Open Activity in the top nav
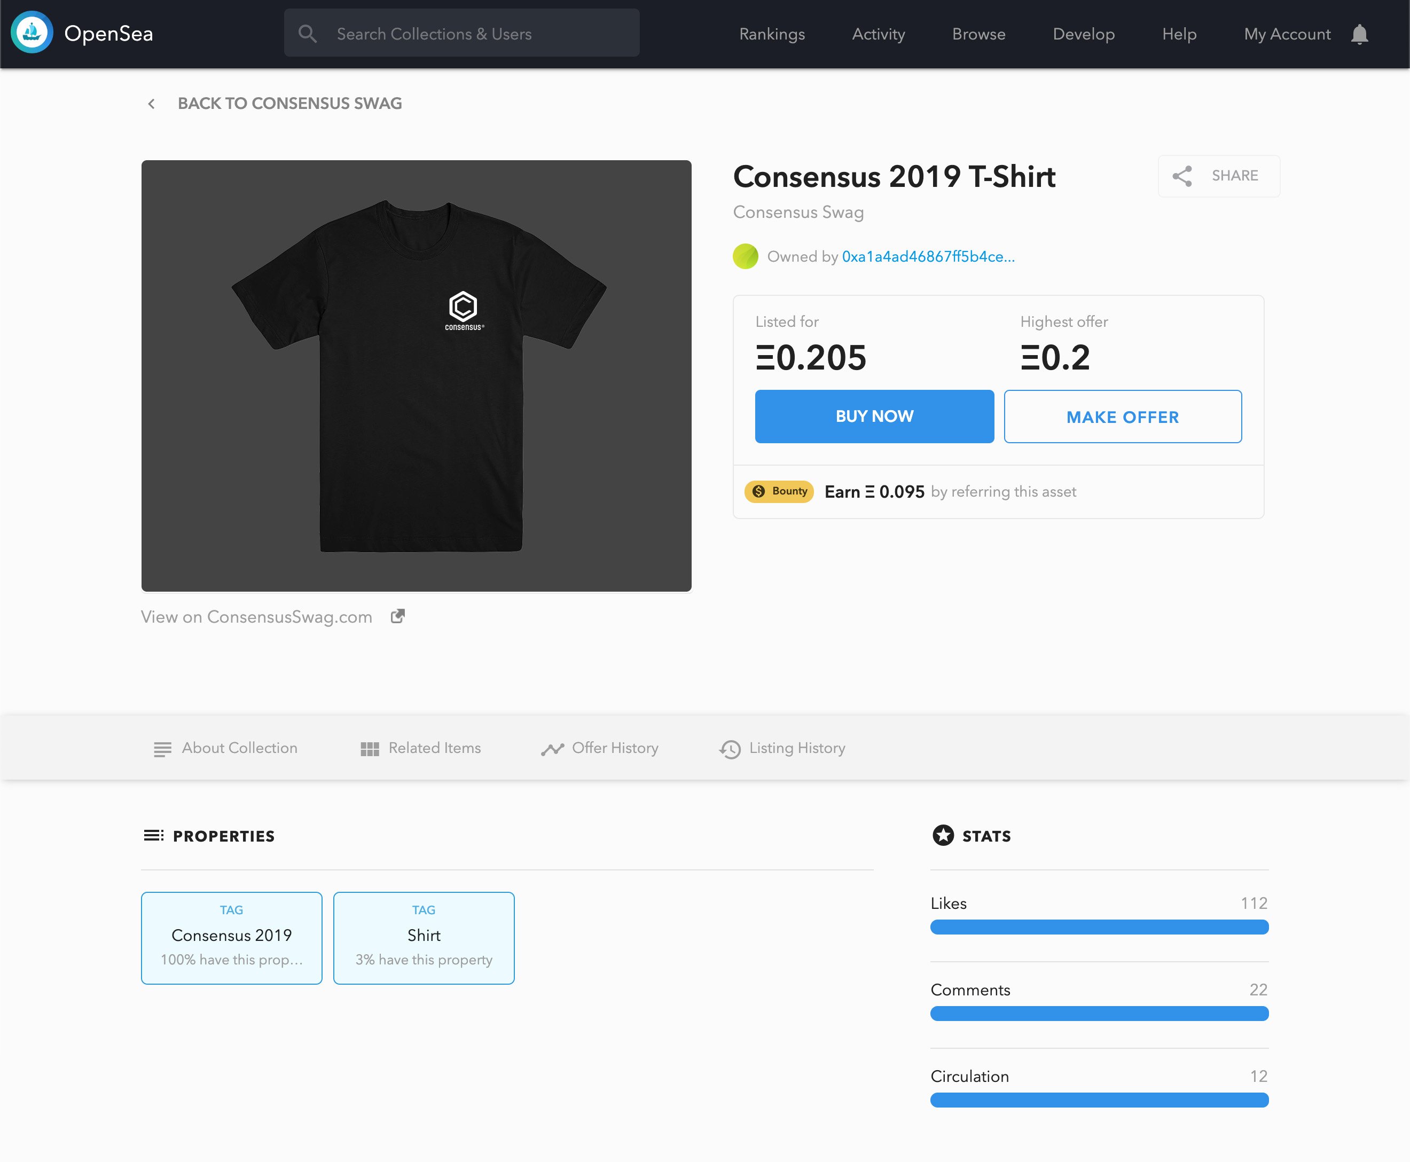 tap(879, 34)
